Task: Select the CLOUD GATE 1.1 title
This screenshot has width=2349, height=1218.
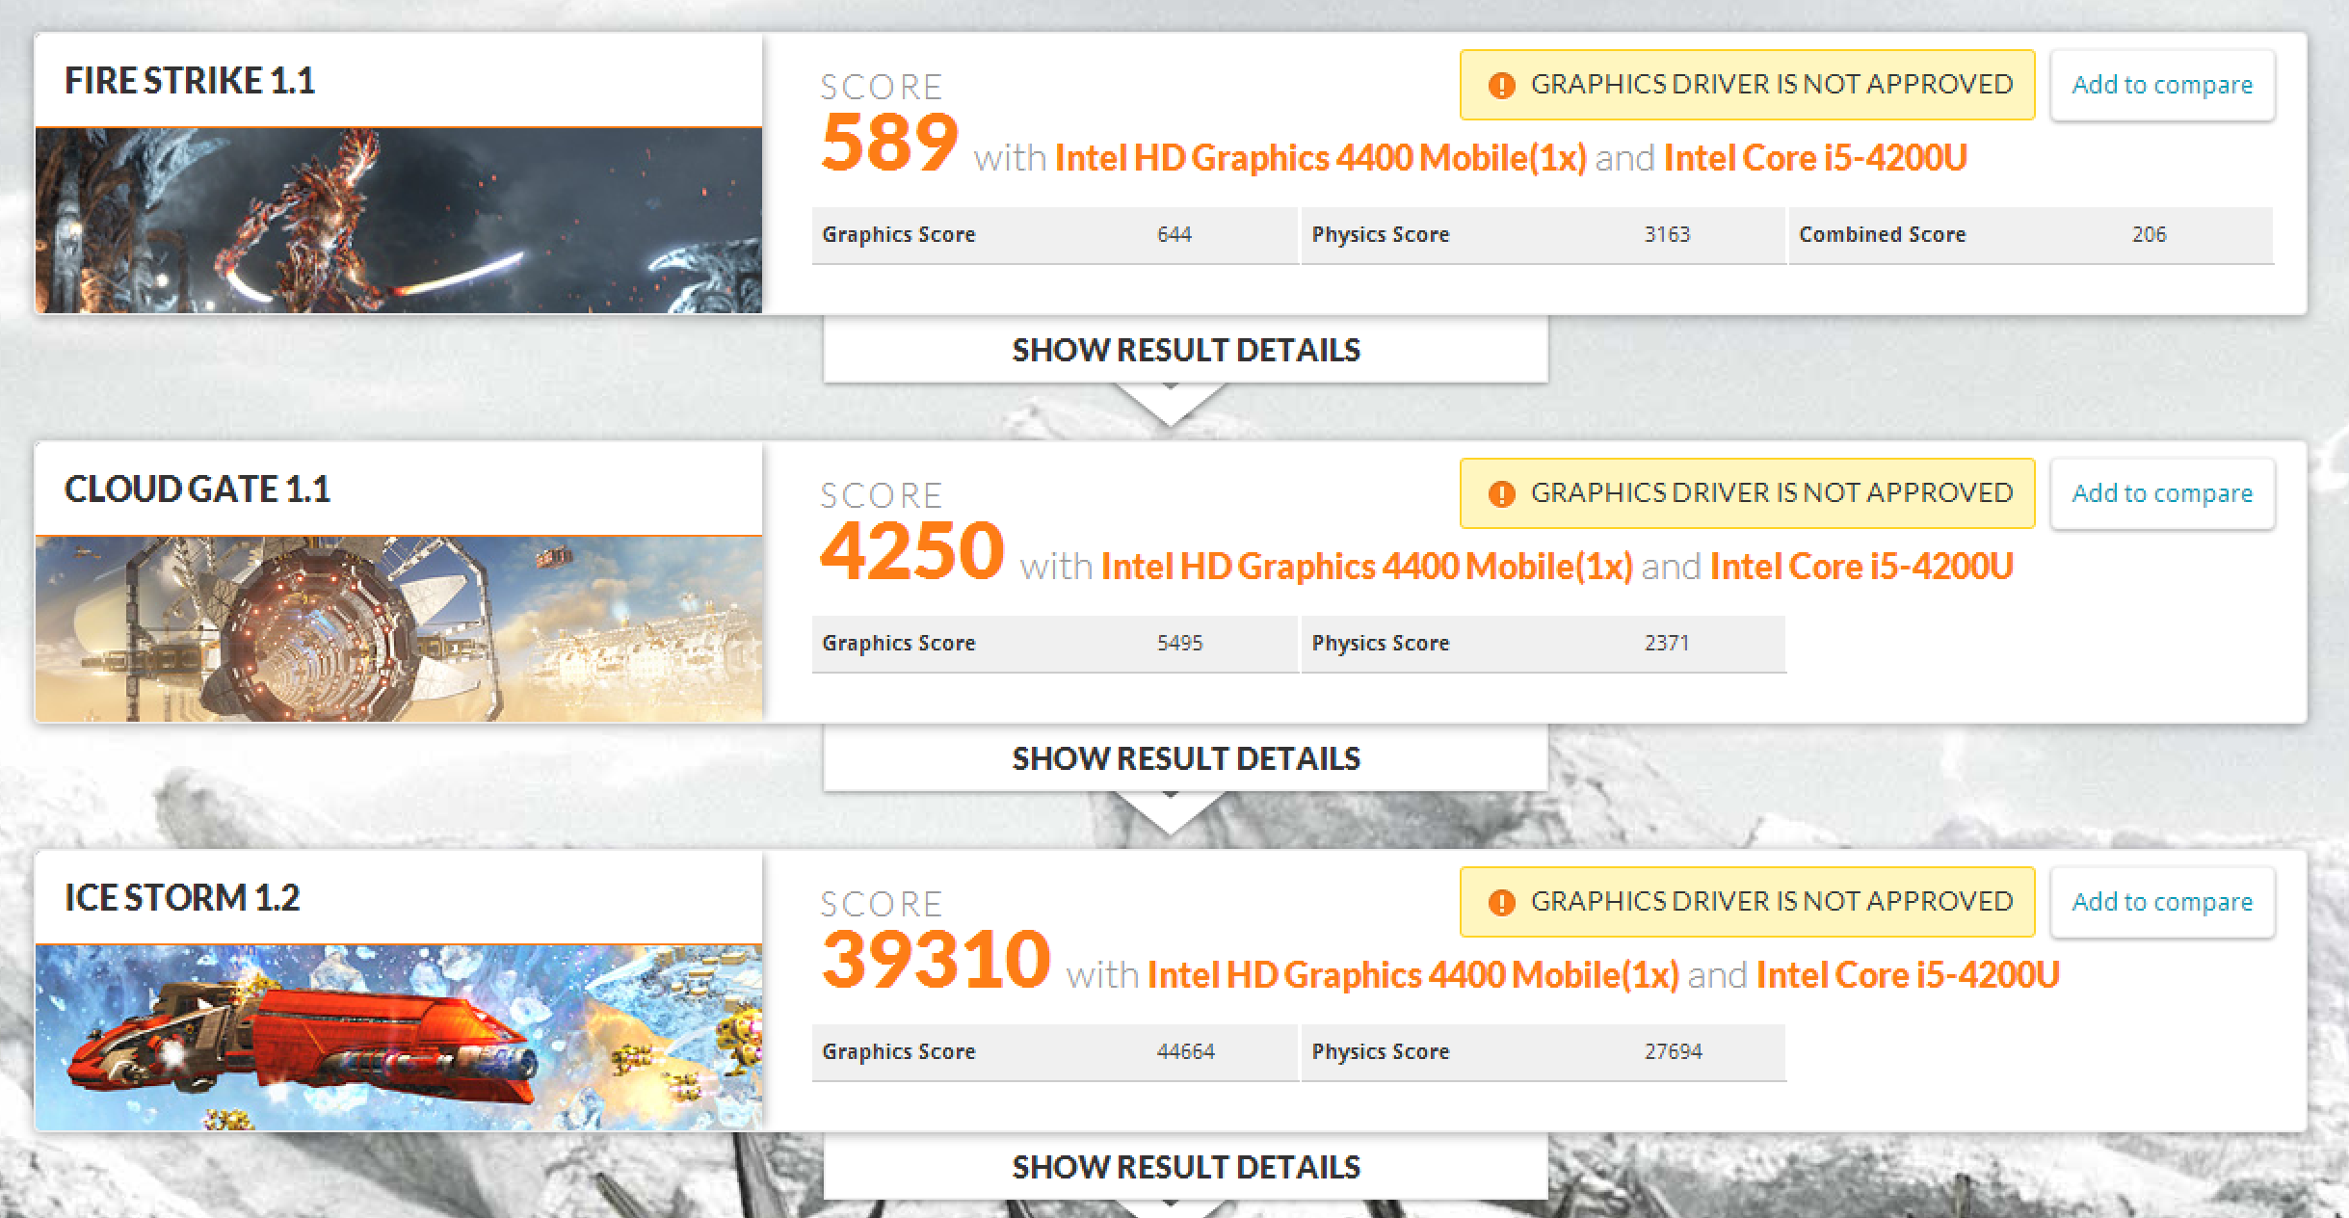Action: [x=198, y=490]
